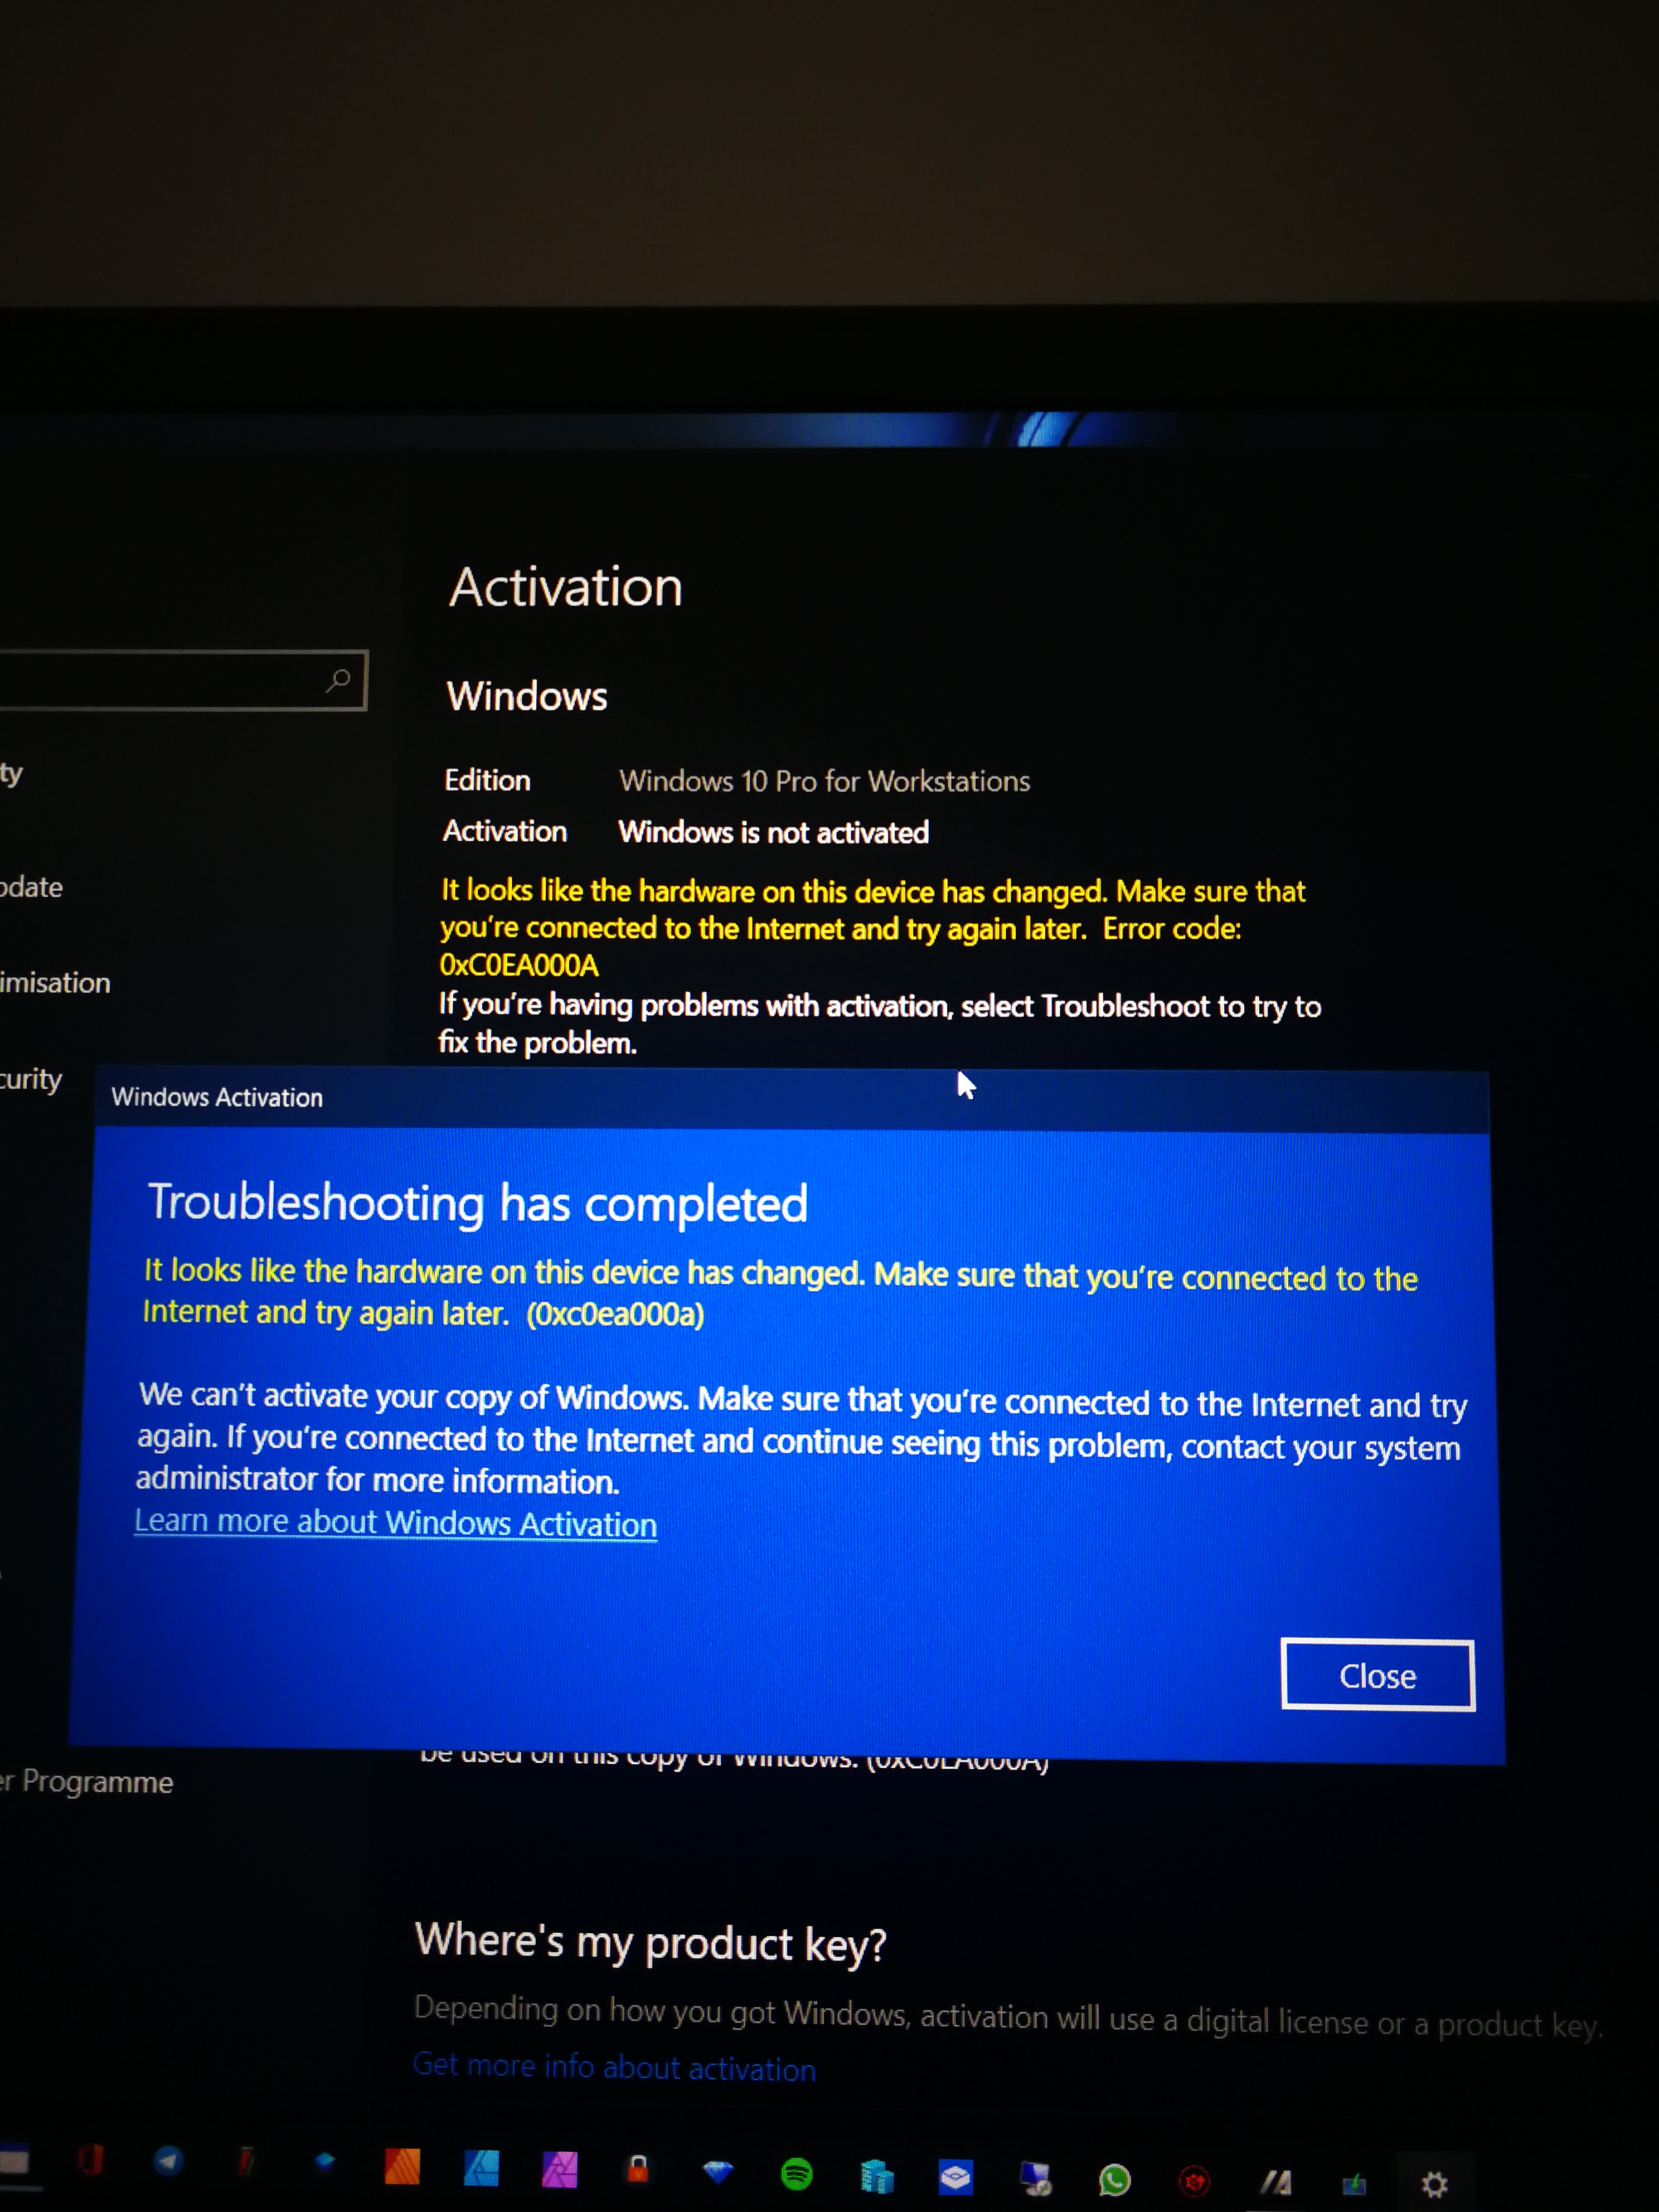
Task: Open Affinity Designer blue taskbar icon
Action: point(481,2168)
